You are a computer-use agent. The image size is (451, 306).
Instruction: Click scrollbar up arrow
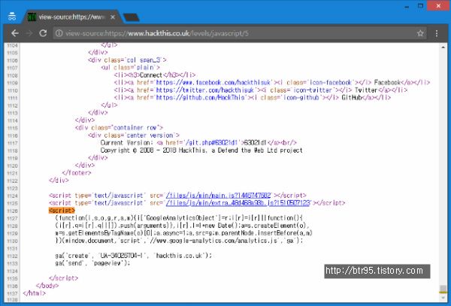click(443, 47)
